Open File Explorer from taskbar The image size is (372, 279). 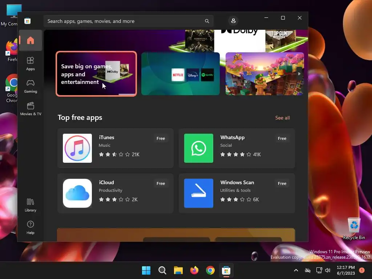click(x=178, y=270)
